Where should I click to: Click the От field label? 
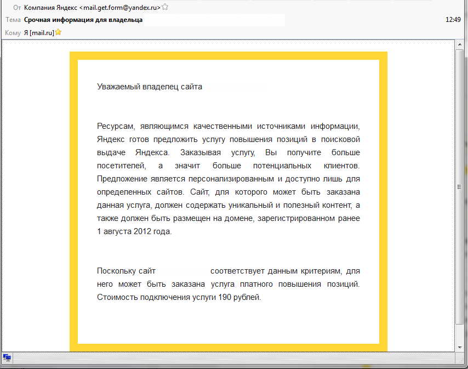[x=17, y=8]
